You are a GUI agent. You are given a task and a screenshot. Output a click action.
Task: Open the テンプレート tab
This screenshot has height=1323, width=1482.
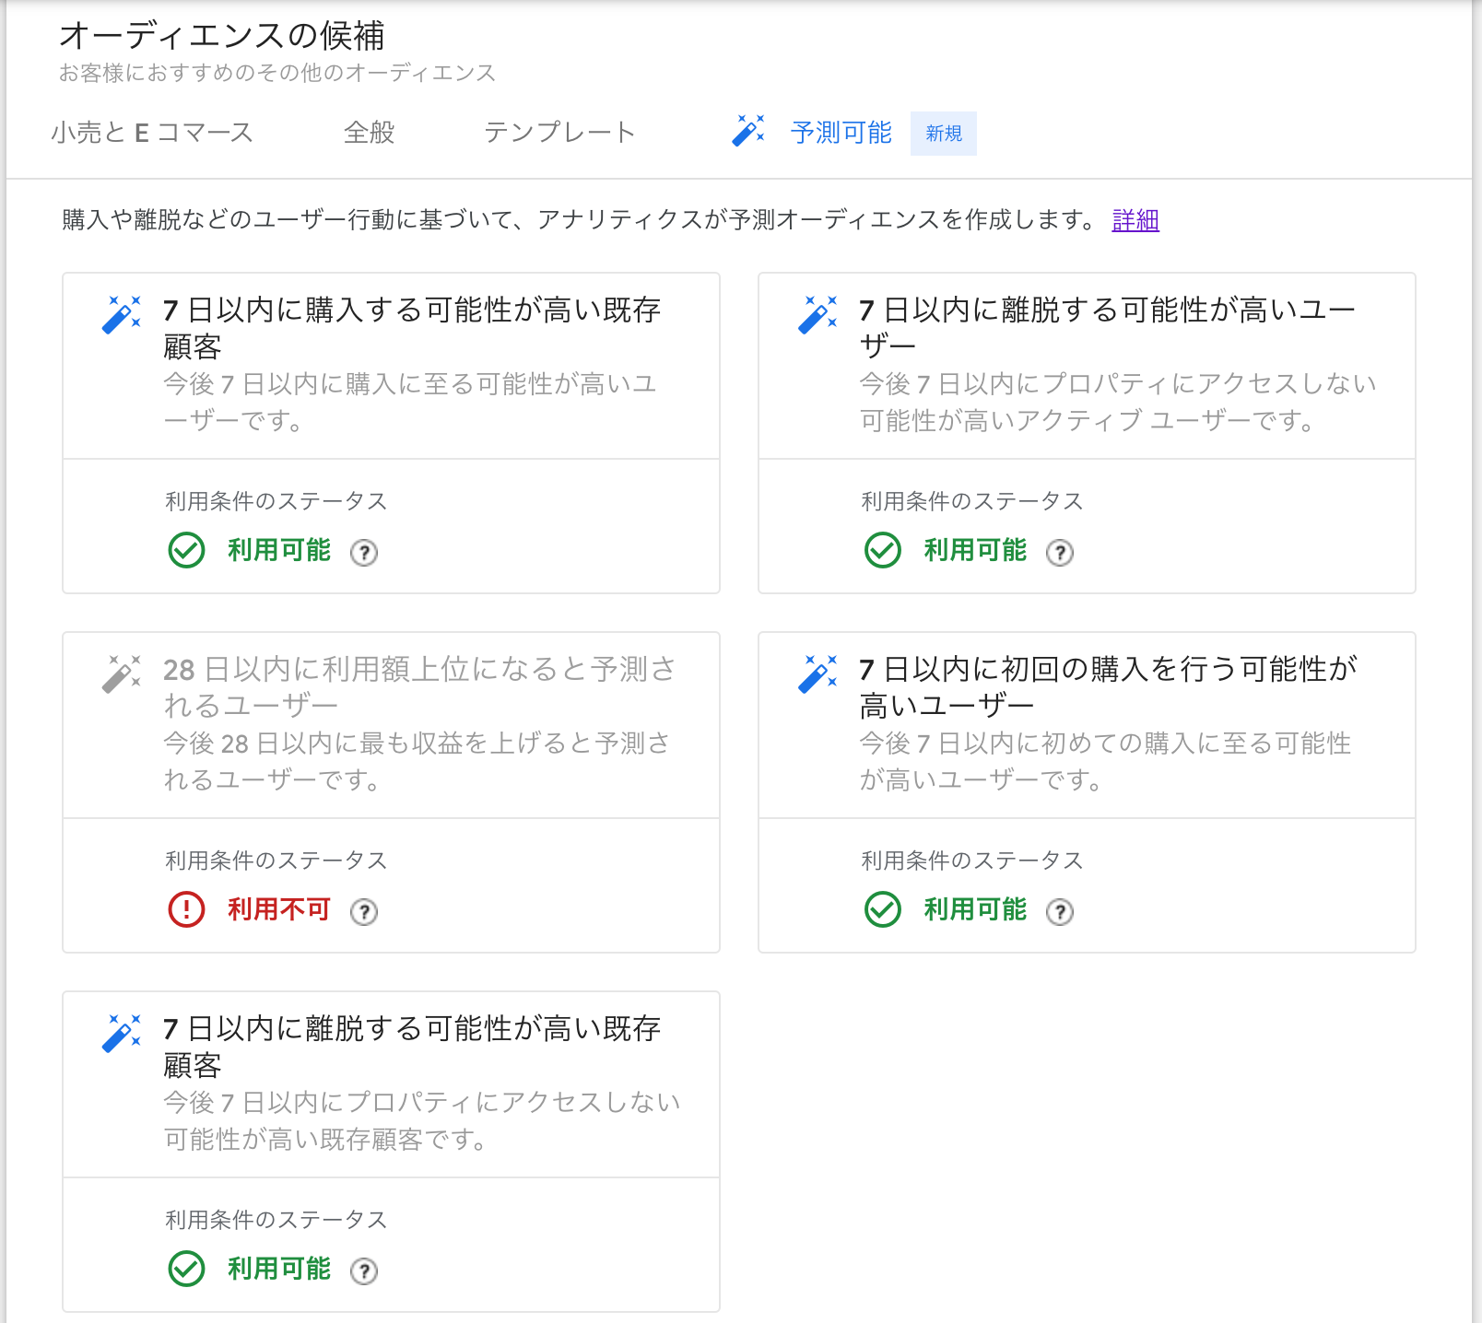559,133
